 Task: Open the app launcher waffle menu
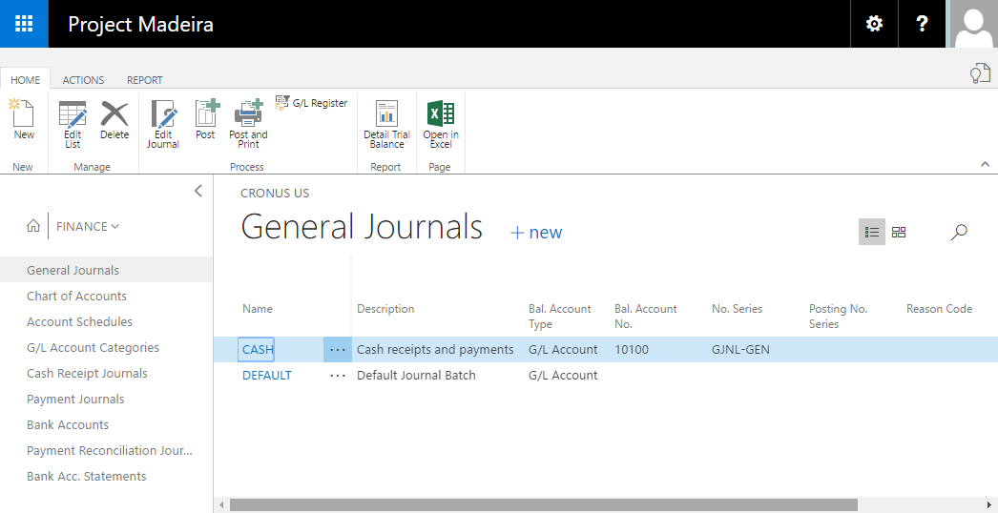point(24,24)
